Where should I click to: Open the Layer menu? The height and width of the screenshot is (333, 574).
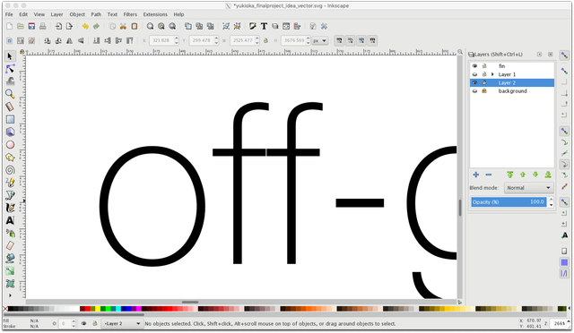(57, 14)
